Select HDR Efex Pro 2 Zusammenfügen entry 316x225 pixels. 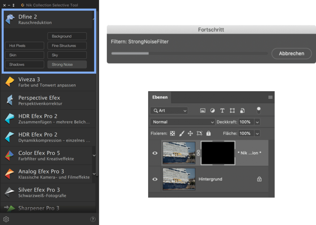[x=48, y=119]
